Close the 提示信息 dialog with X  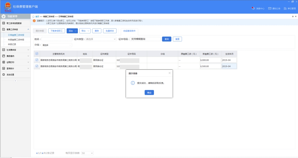(x=169, y=73)
